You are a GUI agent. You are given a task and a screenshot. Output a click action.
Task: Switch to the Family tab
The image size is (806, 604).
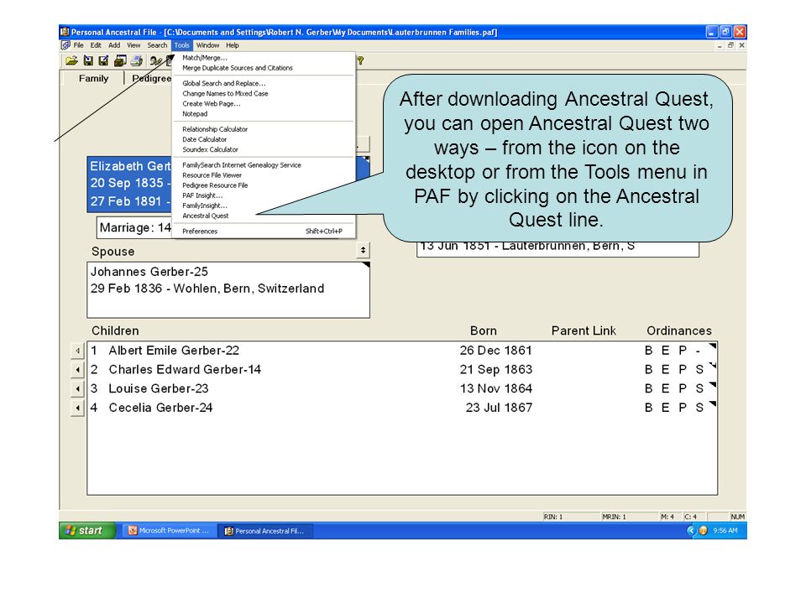point(93,79)
